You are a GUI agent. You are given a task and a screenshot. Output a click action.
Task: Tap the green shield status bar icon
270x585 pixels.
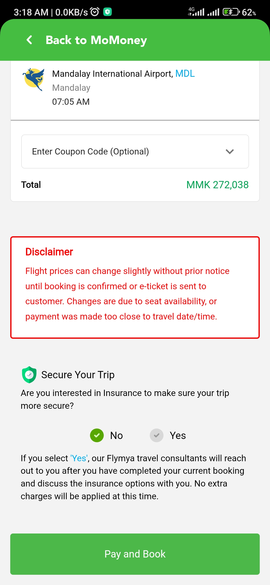(107, 12)
